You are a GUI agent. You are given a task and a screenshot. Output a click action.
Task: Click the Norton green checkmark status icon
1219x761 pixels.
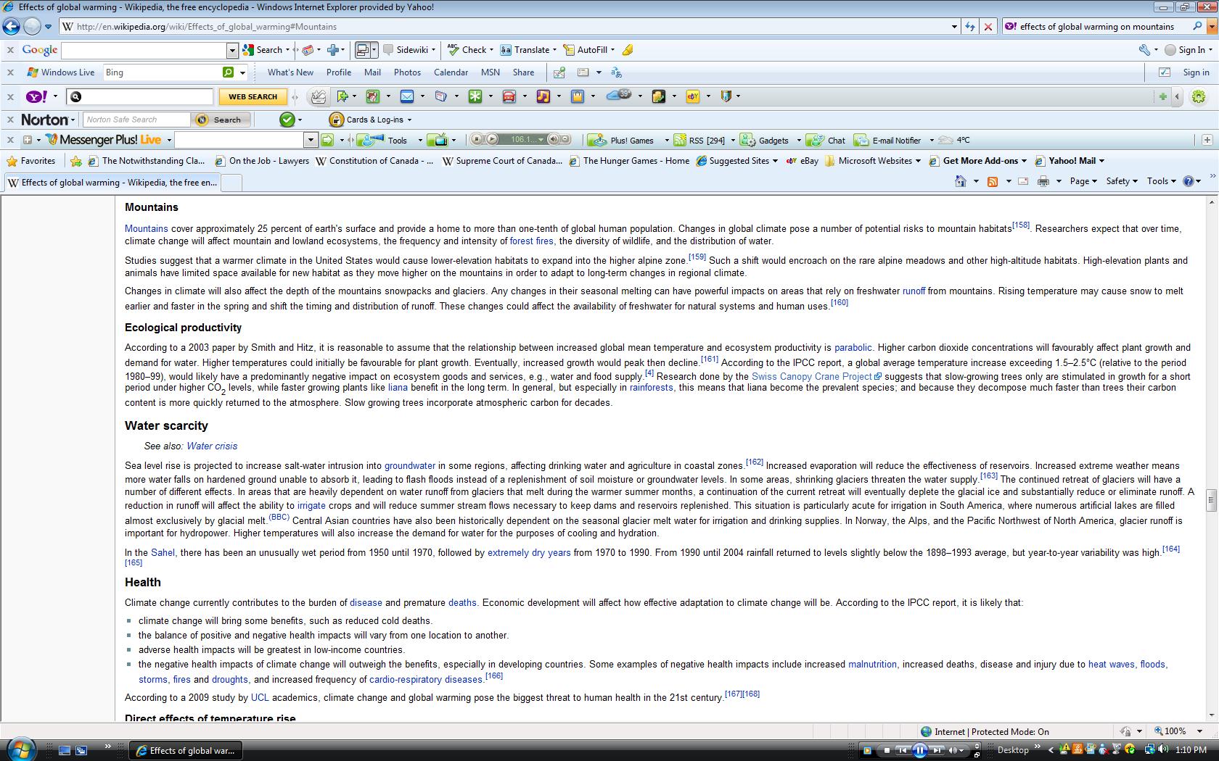coord(287,120)
